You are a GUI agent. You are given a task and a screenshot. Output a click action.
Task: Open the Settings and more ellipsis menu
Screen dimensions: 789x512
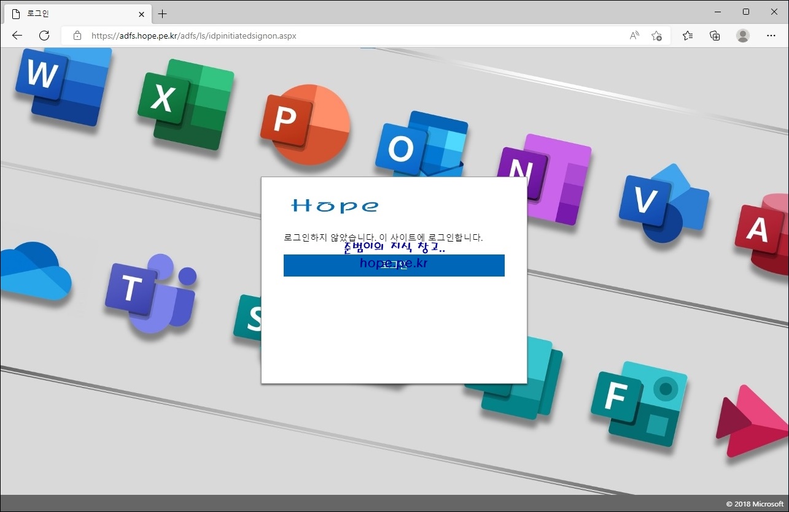pyautogui.click(x=771, y=36)
